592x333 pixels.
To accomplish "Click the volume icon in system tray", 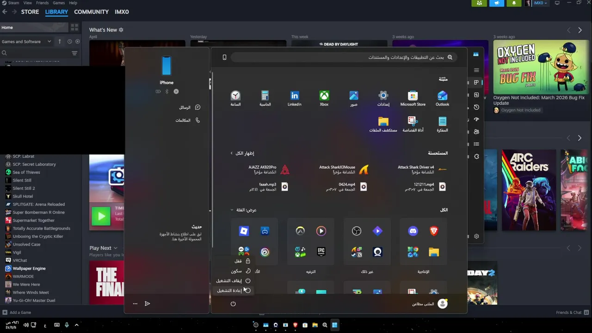I will tap(26, 325).
